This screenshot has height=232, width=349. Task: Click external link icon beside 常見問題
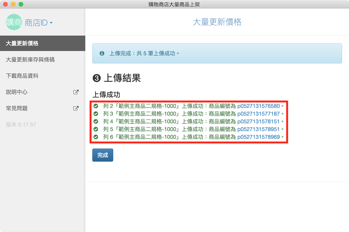click(76, 108)
